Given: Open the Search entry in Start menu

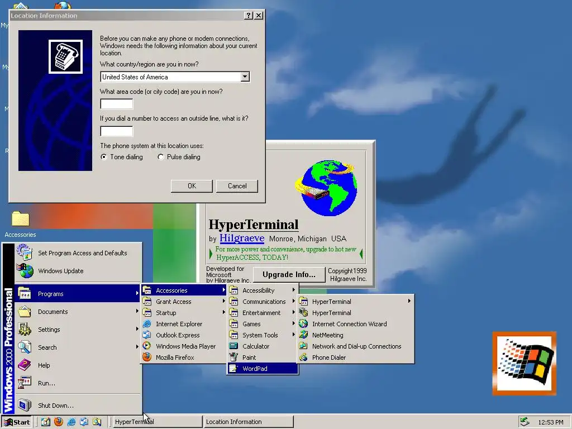Looking at the screenshot, I should 78,347.
